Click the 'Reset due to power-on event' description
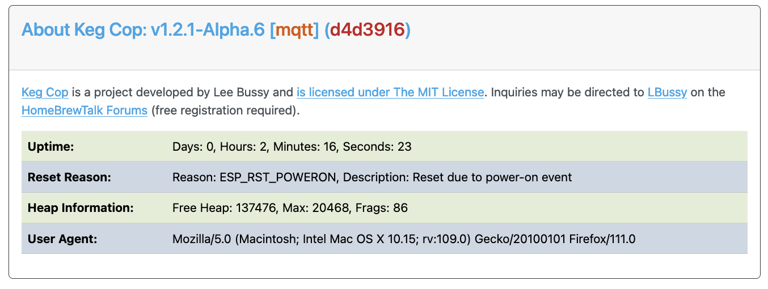This screenshot has height=289, width=768. click(492, 177)
